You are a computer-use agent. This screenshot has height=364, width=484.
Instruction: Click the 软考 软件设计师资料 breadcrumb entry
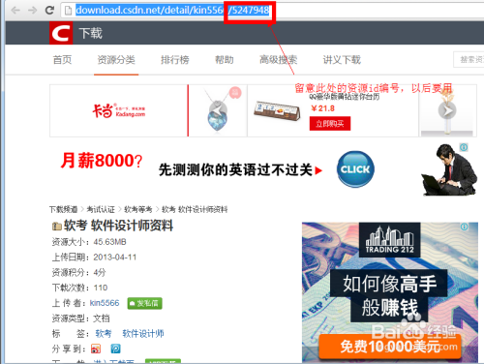tap(195, 210)
